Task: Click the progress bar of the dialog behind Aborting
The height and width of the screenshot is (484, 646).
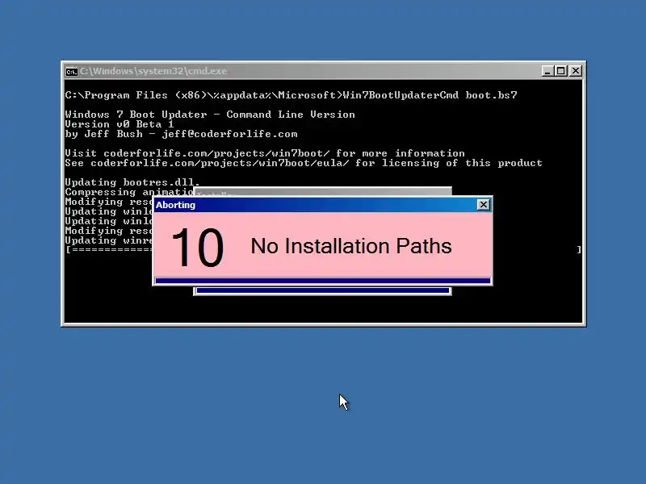Action: tap(323, 290)
